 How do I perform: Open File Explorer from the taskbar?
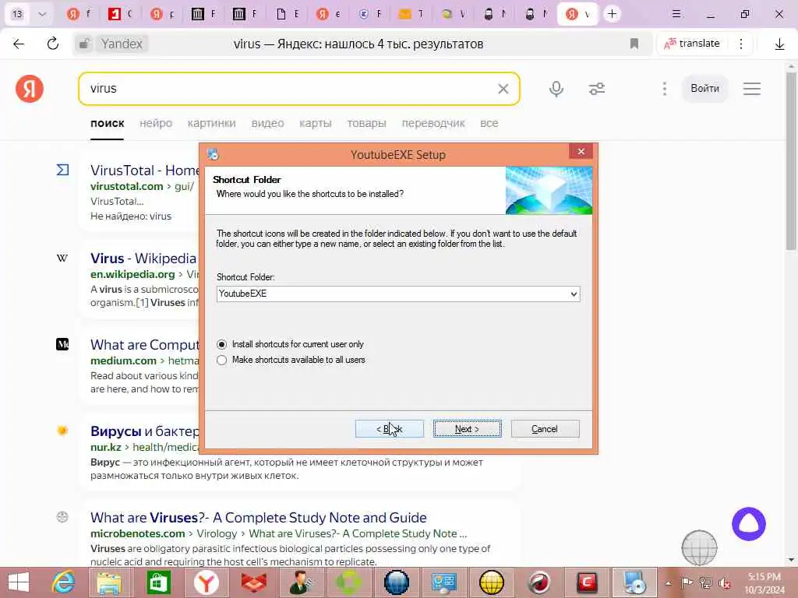pyautogui.click(x=109, y=582)
